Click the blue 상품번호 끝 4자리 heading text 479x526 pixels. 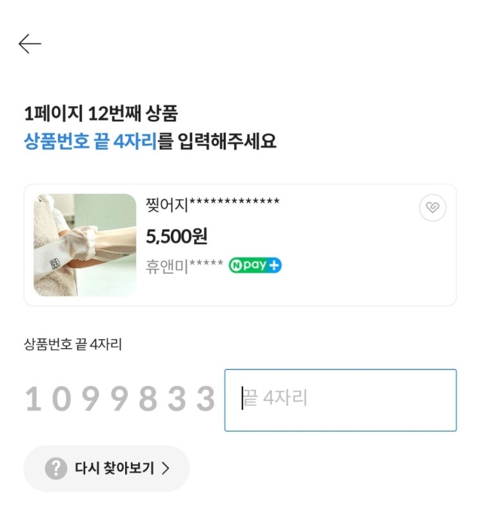point(90,141)
